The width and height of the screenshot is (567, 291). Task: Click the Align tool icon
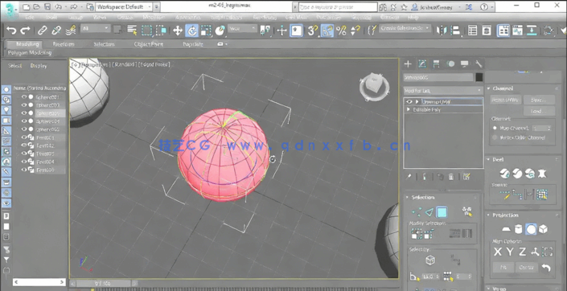point(456,31)
